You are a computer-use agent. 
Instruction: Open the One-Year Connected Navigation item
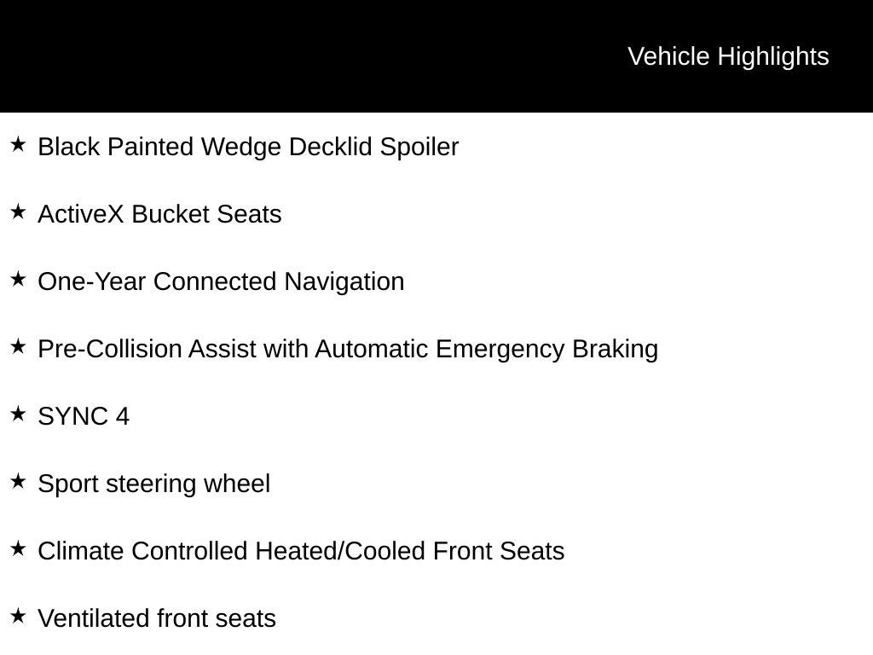[221, 281]
